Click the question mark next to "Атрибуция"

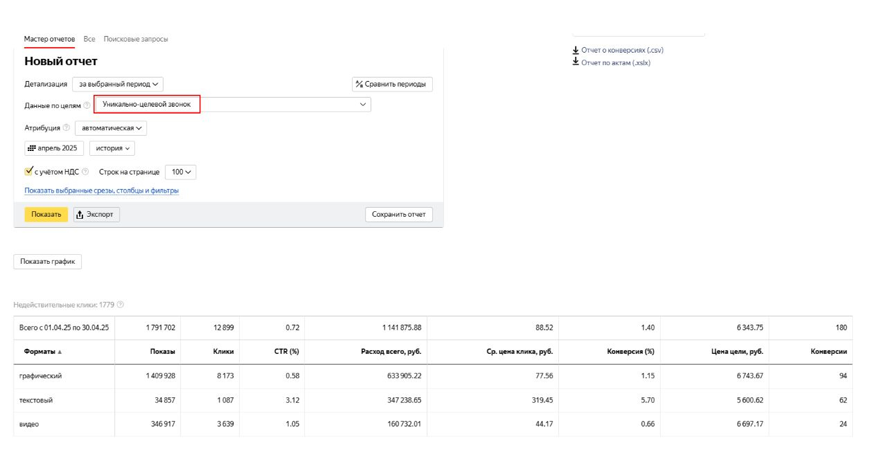67,128
